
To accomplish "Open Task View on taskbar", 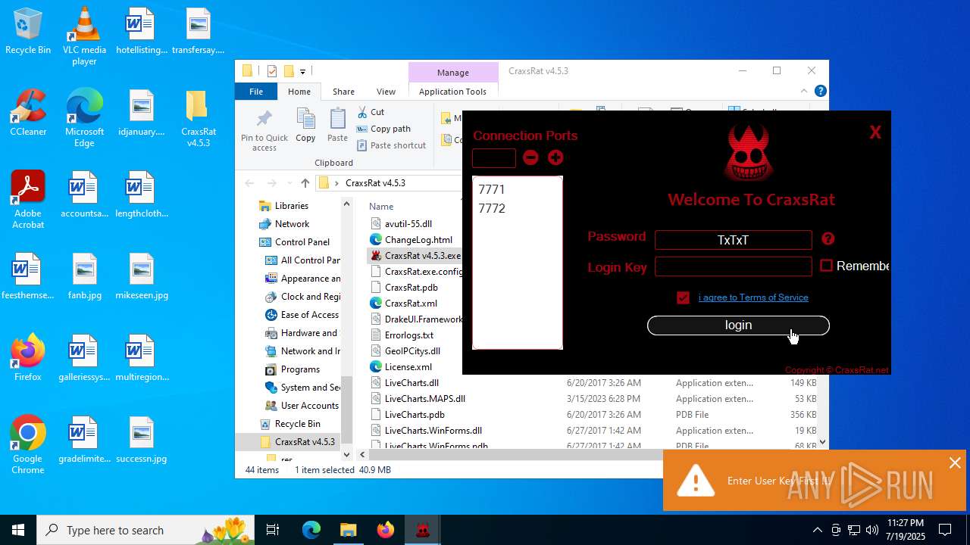I will pyautogui.click(x=273, y=530).
